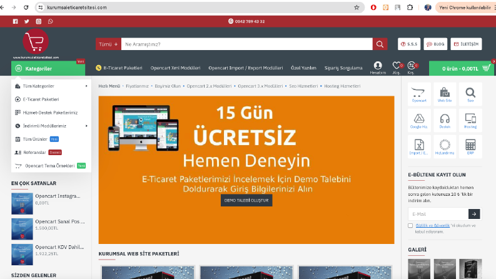Open the WhatsApp icon in top bar
The image size is (496, 279).
tap(50, 21)
